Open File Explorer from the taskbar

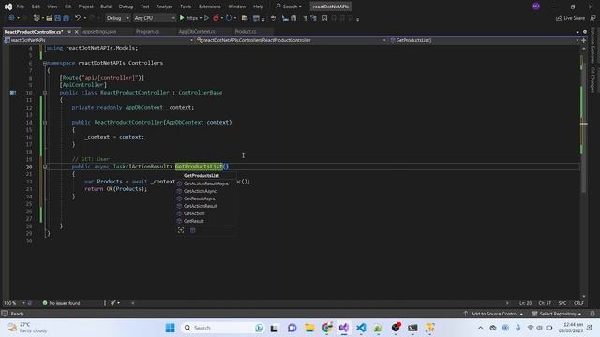pos(309,328)
